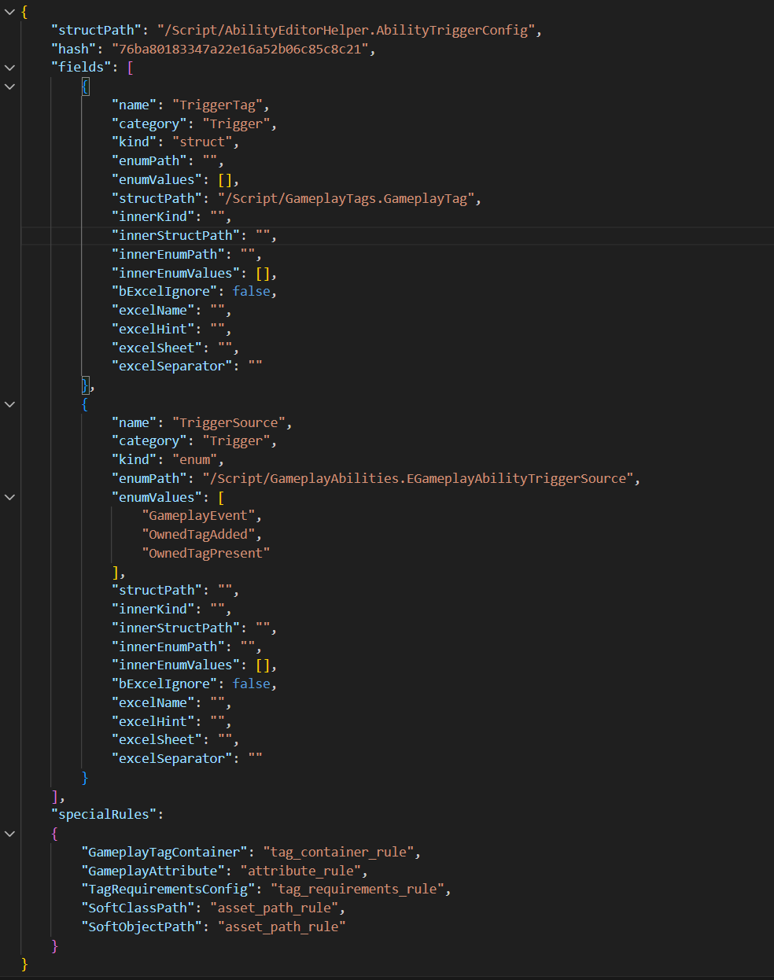The height and width of the screenshot is (980, 774).
Task: Click the AbilityTriggerConfig structPath string
Action: (346, 31)
